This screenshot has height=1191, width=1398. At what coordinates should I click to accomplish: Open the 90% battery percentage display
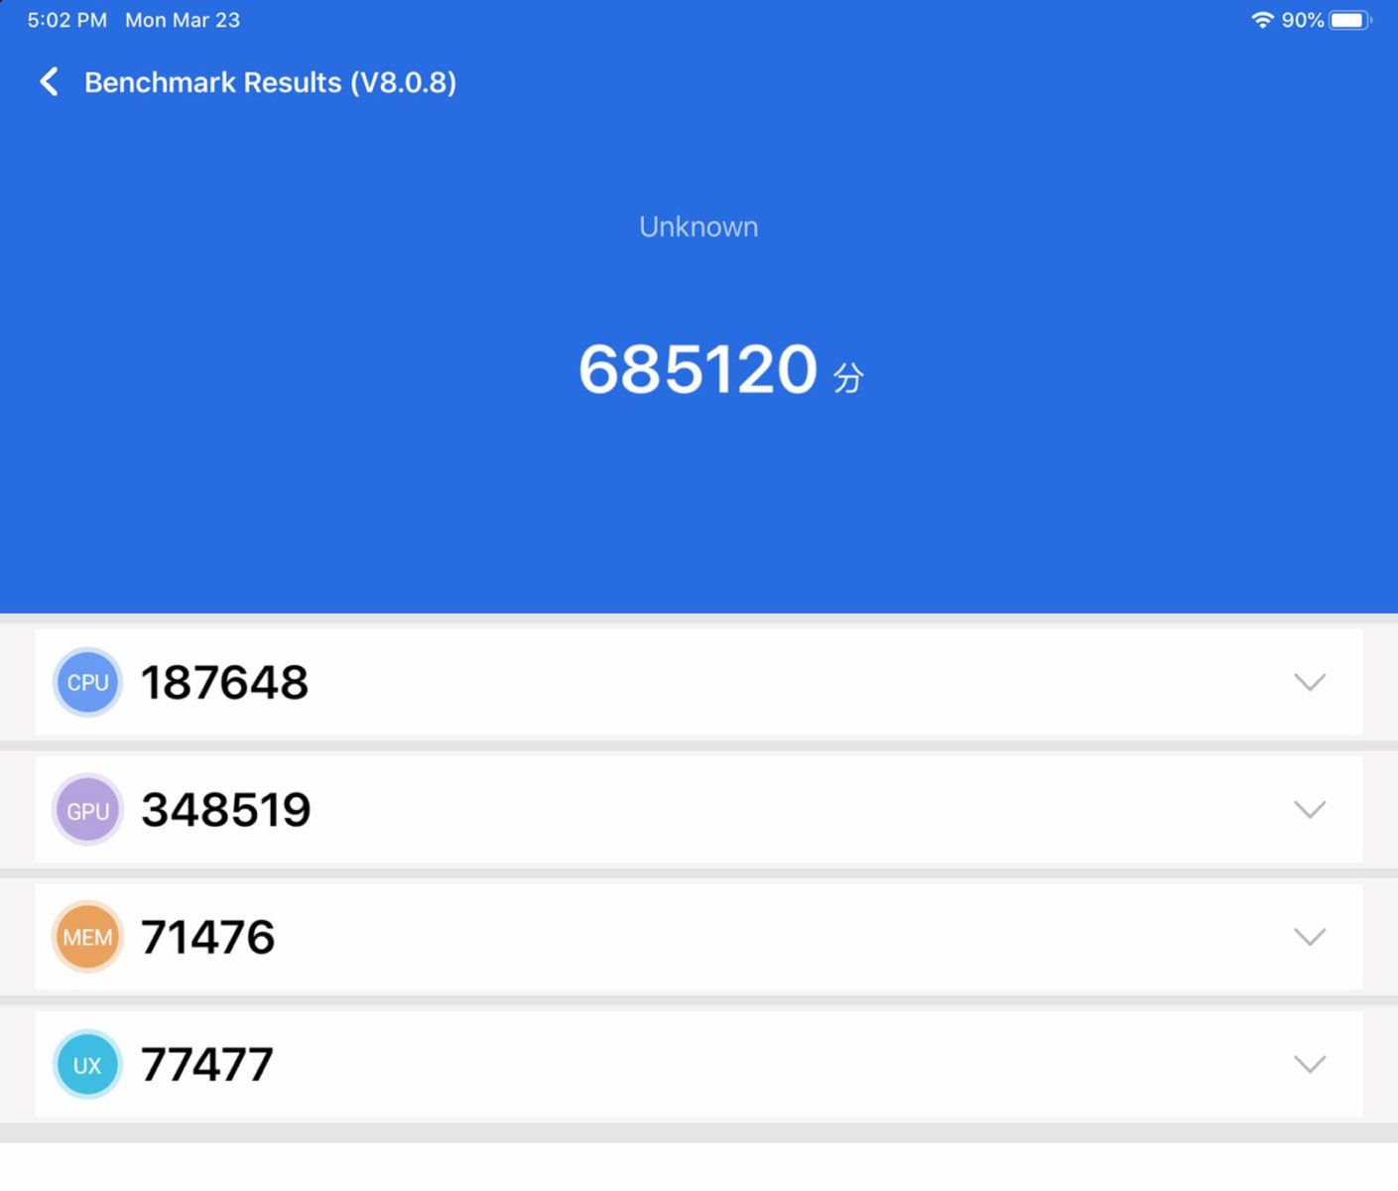pyautogui.click(x=1301, y=19)
